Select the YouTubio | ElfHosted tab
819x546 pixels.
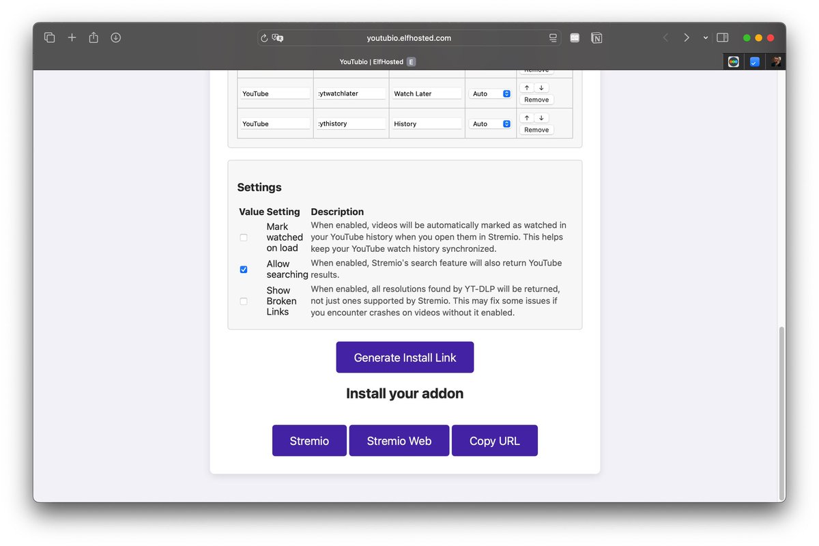coord(377,61)
